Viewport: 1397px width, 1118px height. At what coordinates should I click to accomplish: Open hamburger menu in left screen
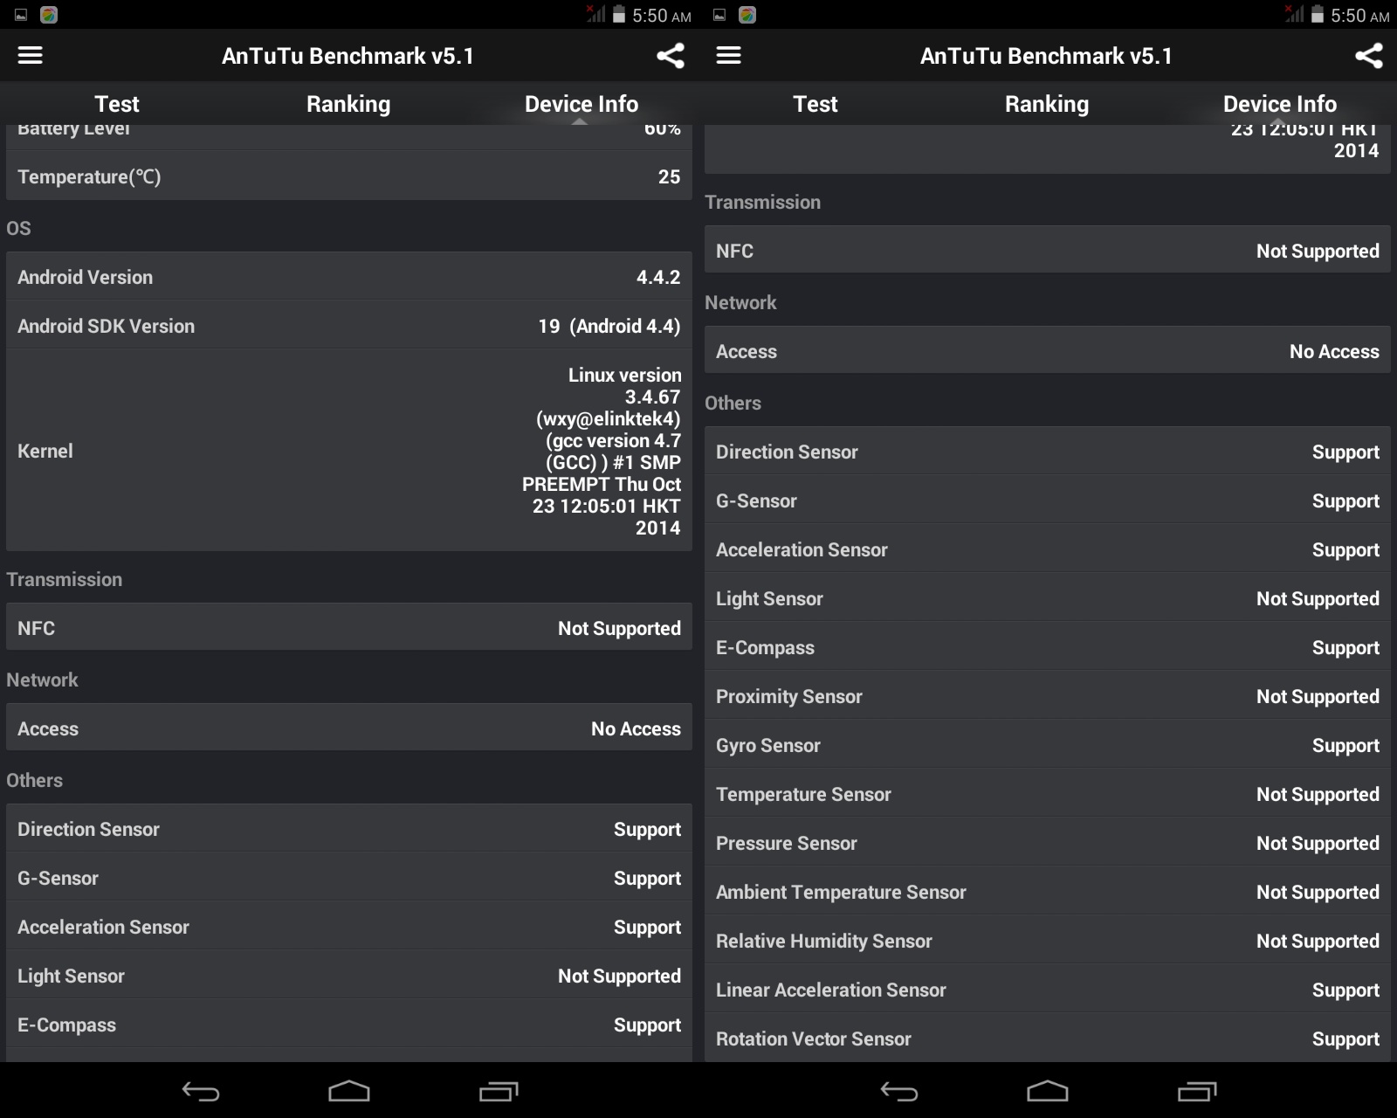(x=30, y=55)
